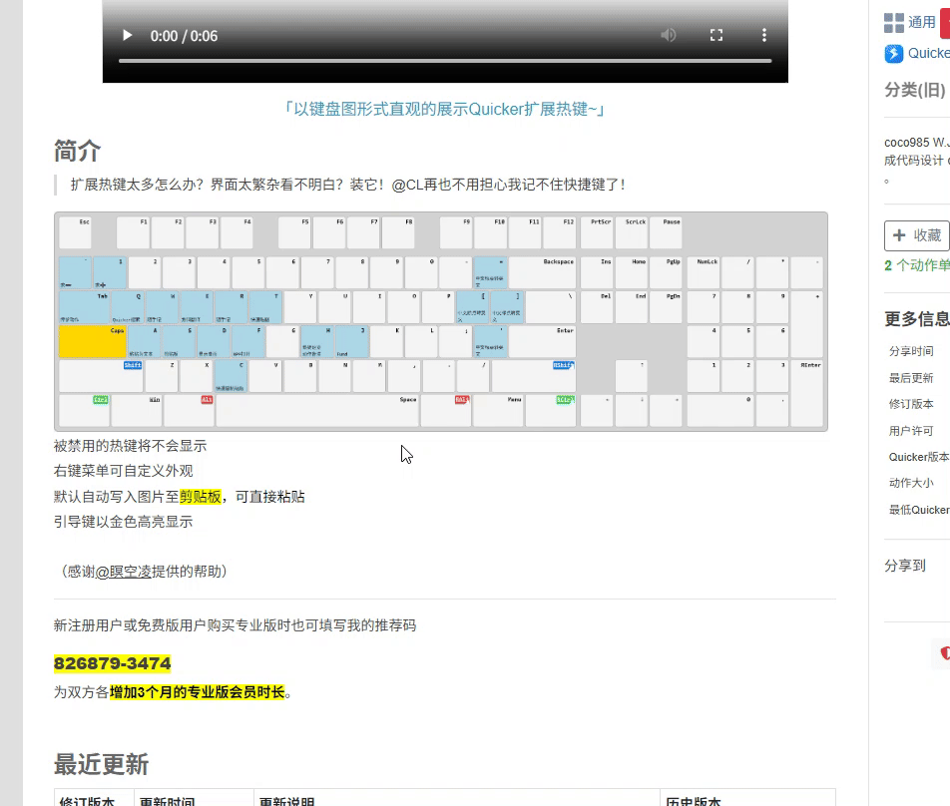Click the line about 新注册用户 and 推荐码
The height and width of the screenshot is (806, 950).
coord(236,625)
